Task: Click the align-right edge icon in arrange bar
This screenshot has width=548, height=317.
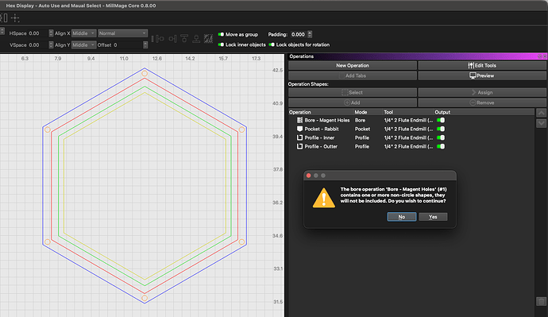Action: tap(172, 39)
